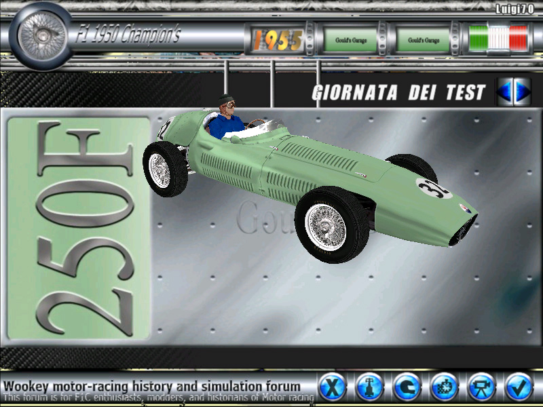543x407 pixels.
Task: Click the 1955 season badge
Action: pos(278,40)
